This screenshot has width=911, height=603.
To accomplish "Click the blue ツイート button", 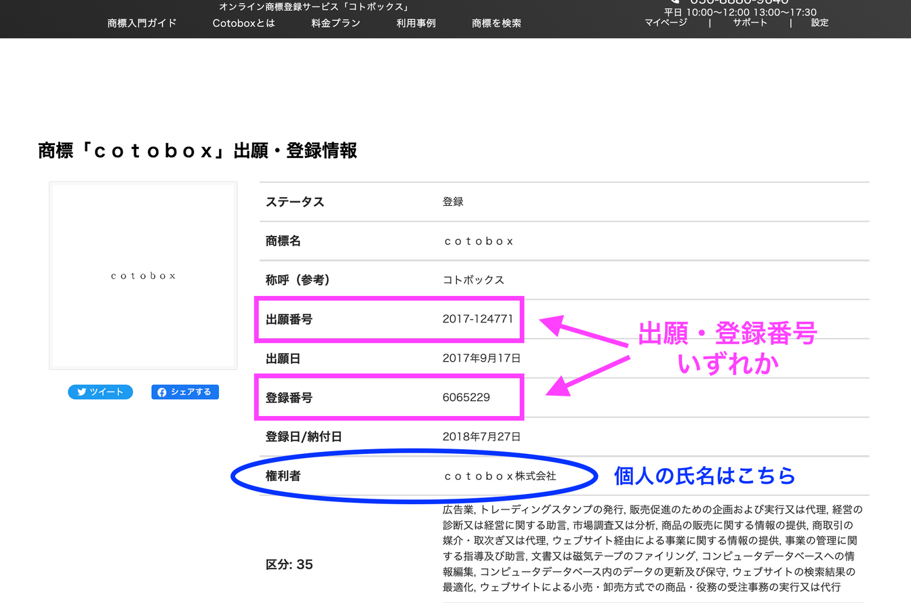I will [100, 392].
